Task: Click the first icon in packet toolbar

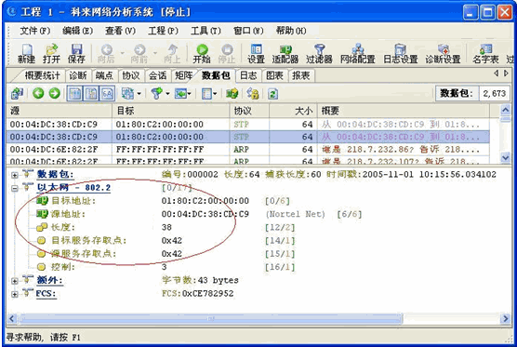Action: coord(17,94)
